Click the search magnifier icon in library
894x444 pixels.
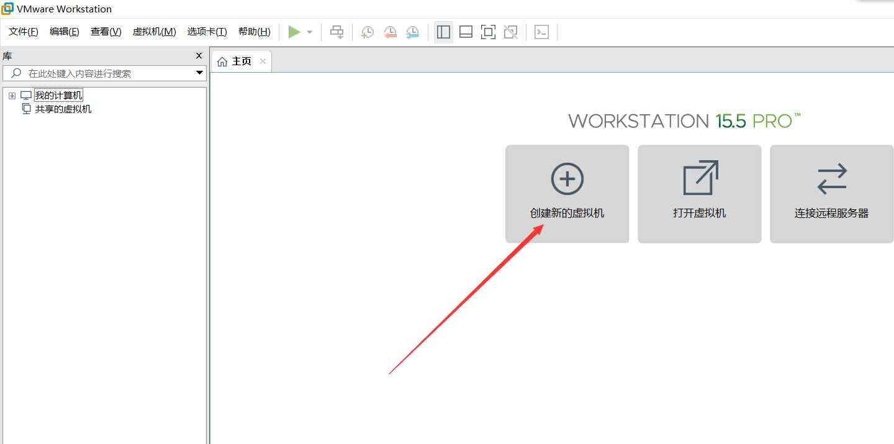coord(17,73)
